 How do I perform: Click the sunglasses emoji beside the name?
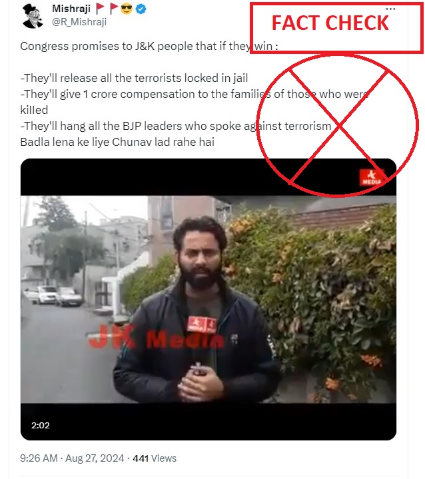point(127,9)
